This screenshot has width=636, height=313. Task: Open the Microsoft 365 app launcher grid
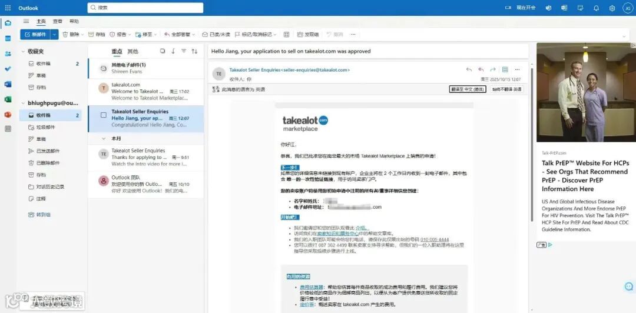(8, 8)
